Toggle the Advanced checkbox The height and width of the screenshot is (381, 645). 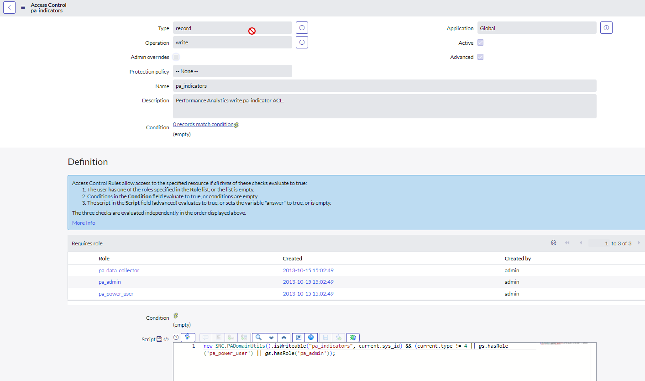point(480,57)
